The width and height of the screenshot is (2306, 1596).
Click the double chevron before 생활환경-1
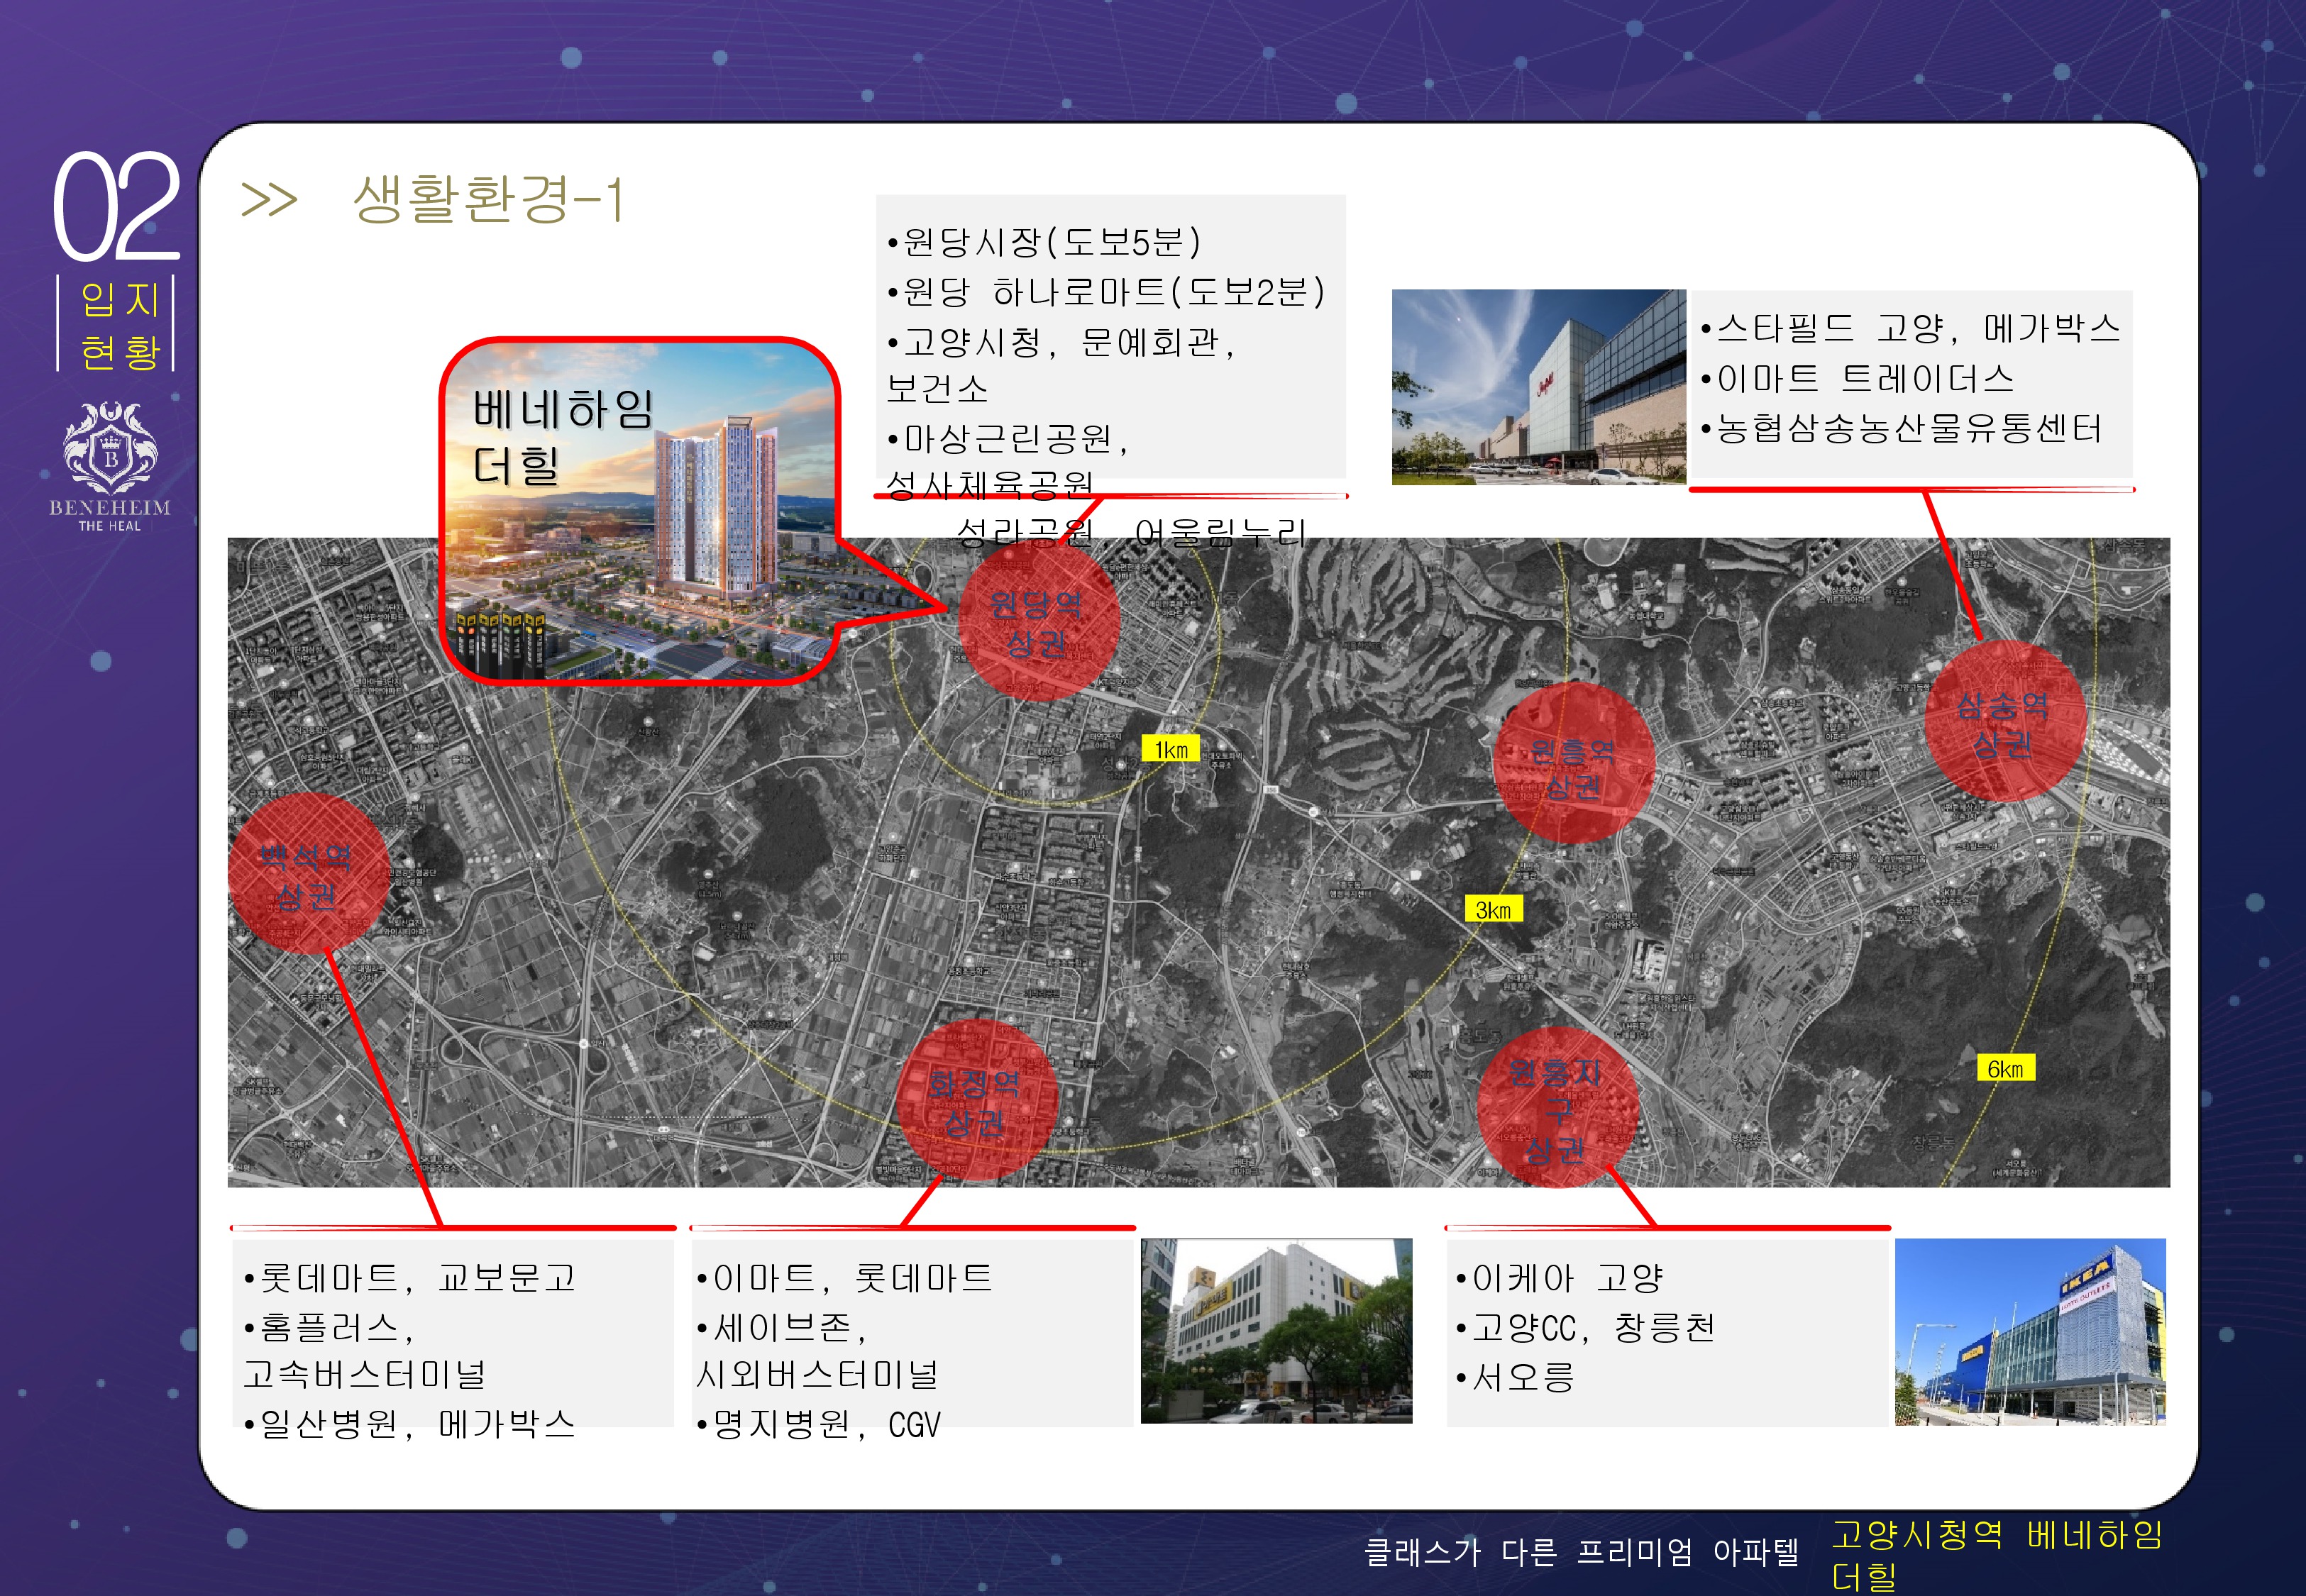tap(269, 199)
